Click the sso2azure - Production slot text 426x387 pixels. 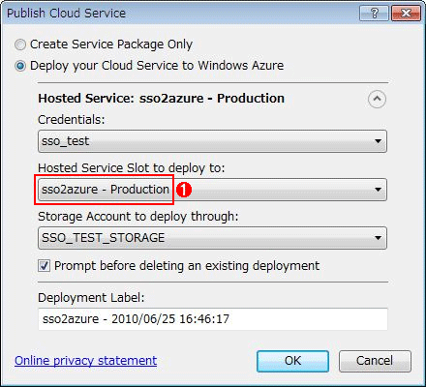[x=106, y=190]
